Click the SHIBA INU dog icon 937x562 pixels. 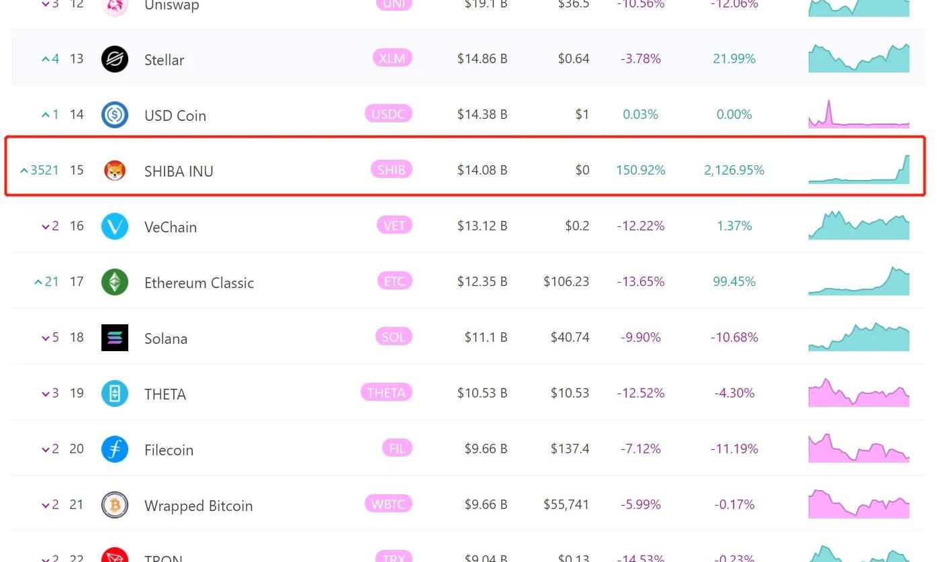(x=115, y=171)
